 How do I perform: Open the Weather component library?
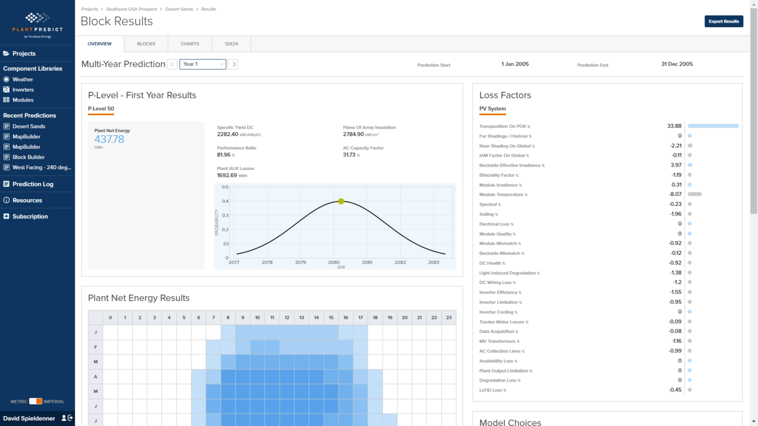(23, 79)
